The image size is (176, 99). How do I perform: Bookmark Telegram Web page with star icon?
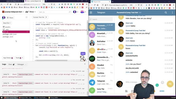pos(141,5)
